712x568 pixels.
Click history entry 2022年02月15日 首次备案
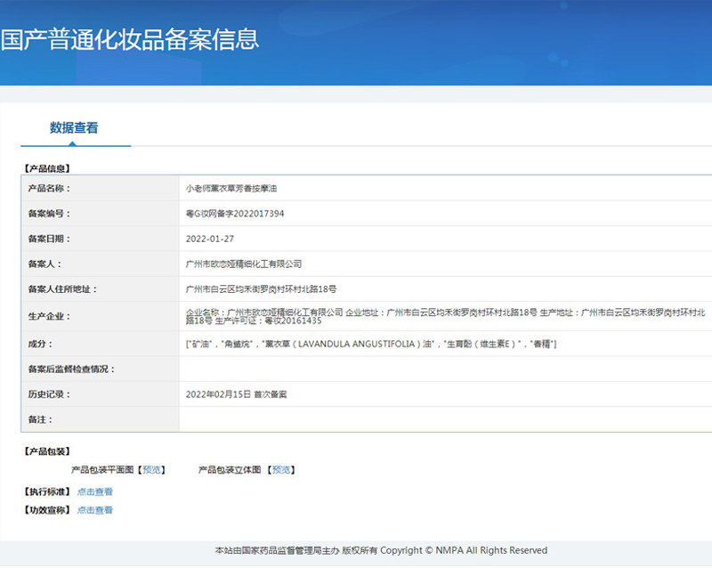coord(236,394)
